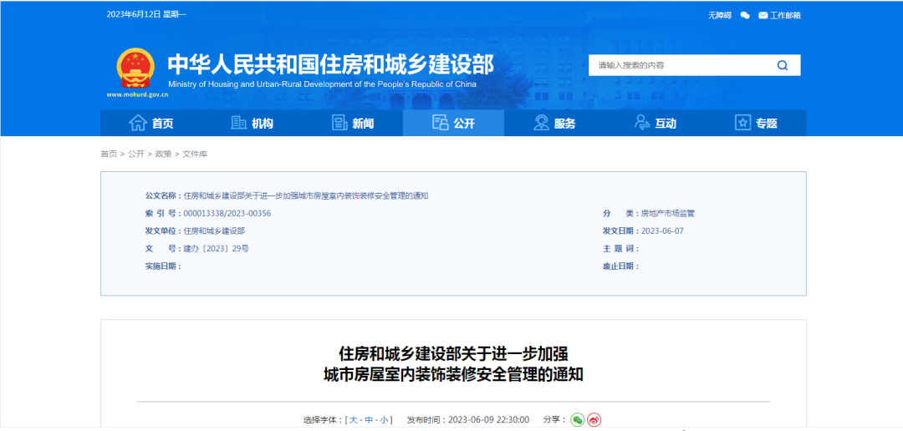903x431 pixels.
Task: Open the 机构 navigation tab
Action: coord(252,123)
